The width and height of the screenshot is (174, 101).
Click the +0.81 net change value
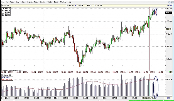click(x=170, y=6)
